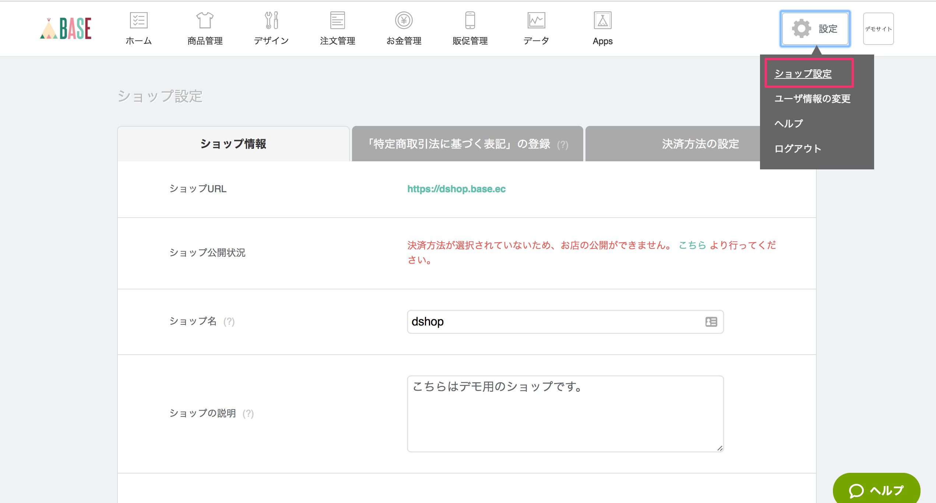Open the dshop.base.ec shop URL link

point(456,189)
